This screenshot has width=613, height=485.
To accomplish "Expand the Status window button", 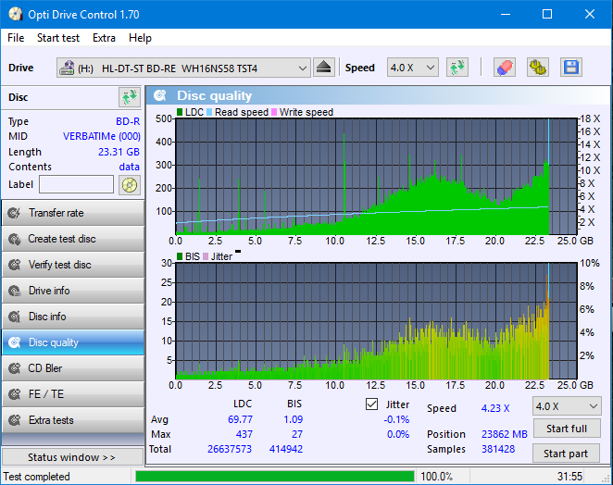I will click(72, 457).
